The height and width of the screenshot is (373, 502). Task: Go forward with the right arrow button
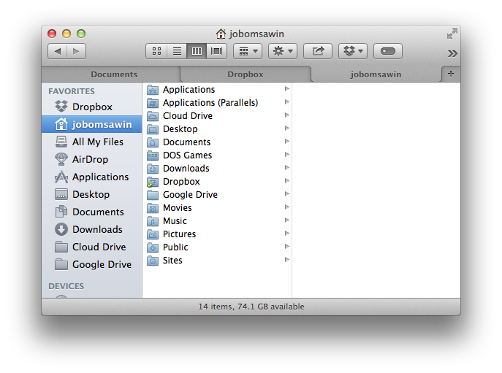tap(76, 51)
